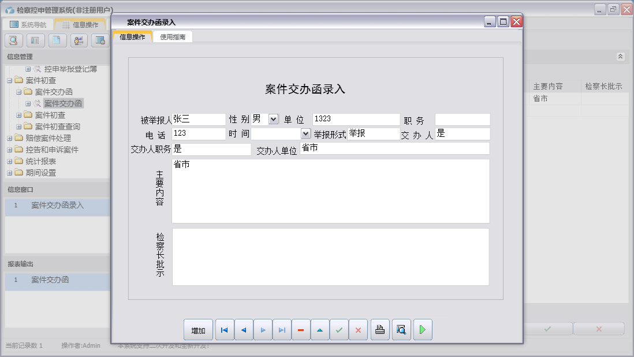Cancel editing with the red X icon
The image size is (634, 357).
358,329
